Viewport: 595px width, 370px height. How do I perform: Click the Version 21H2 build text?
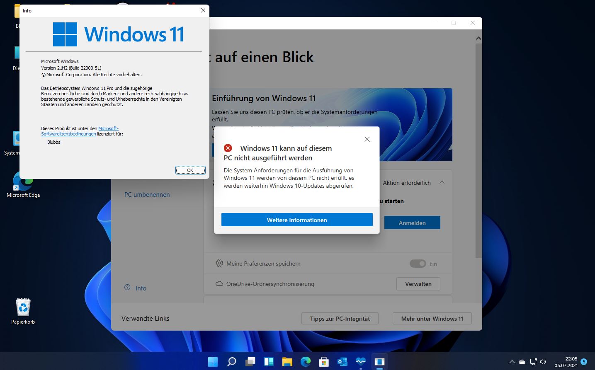pyautogui.click(x=71, y=68)
